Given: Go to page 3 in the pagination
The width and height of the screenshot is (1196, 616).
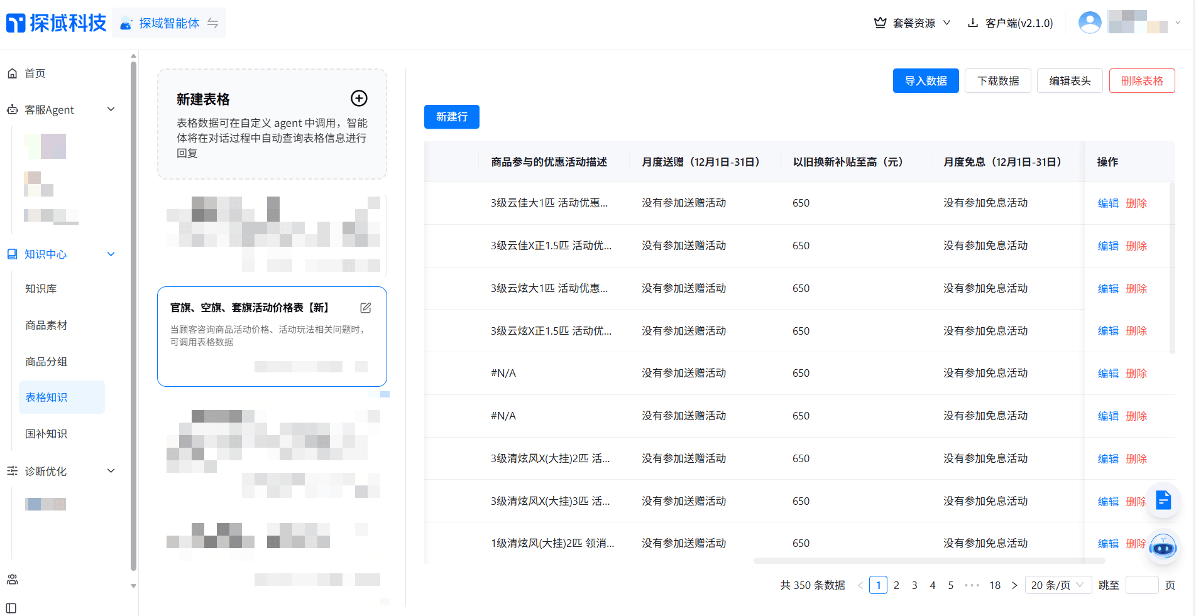Looking at the screenshot, I should click(x=914, y=585).
